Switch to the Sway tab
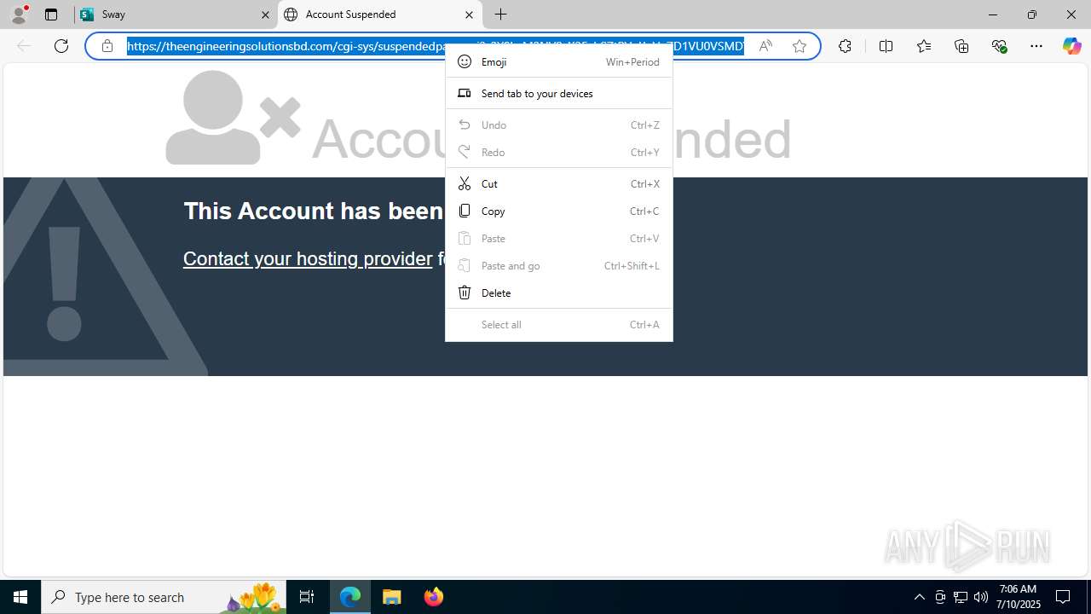 pyautogui.click(x=176, y=14)
